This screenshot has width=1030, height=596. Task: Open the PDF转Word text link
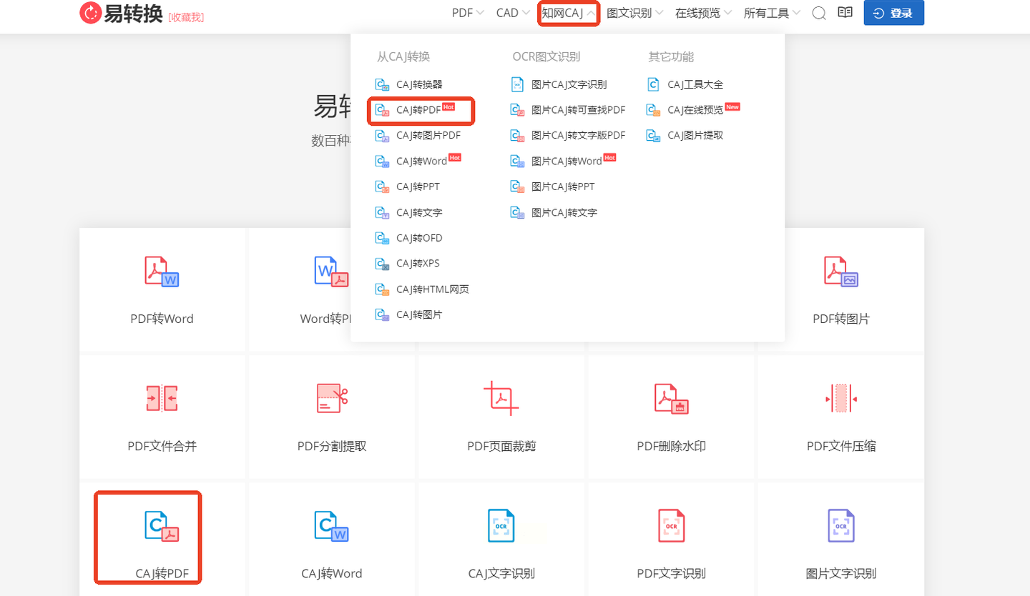coord(162,319)
